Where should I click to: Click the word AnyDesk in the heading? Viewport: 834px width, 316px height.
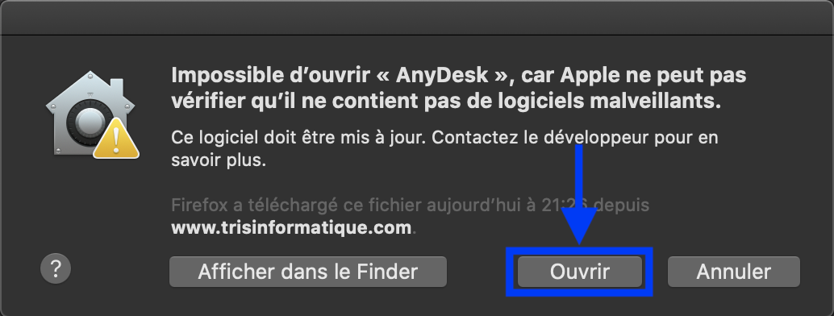click(442, 76)
